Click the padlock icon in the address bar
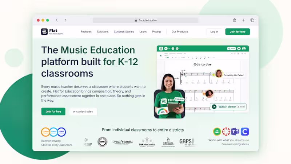The image size is (291, 164). pos(136,20)
